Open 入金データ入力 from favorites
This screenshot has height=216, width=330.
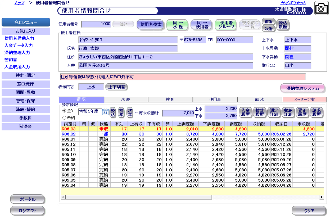19,46
